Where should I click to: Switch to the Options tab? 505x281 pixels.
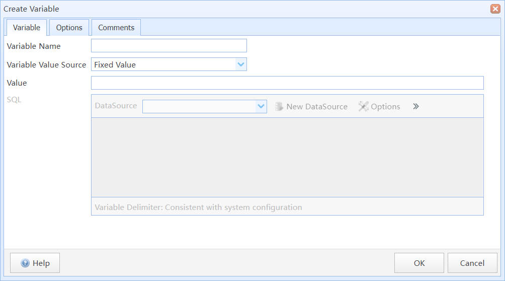tap(69, 27)
